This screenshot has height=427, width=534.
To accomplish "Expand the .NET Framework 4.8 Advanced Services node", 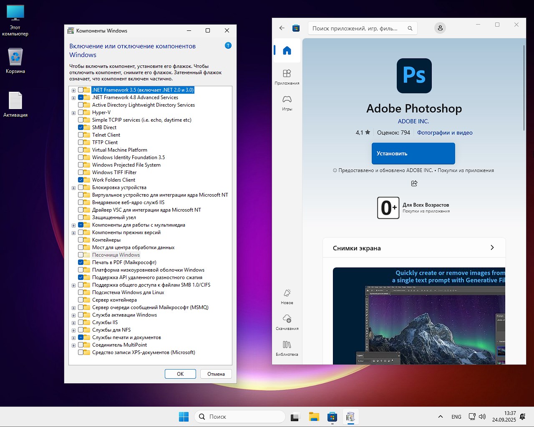I will pos(74,98).
